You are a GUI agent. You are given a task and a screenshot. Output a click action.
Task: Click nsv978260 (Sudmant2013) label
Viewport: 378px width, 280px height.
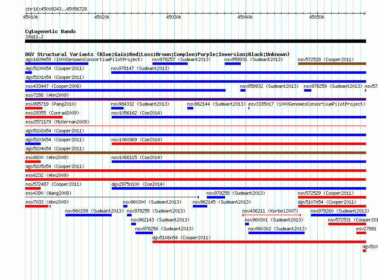coord(340,211)
